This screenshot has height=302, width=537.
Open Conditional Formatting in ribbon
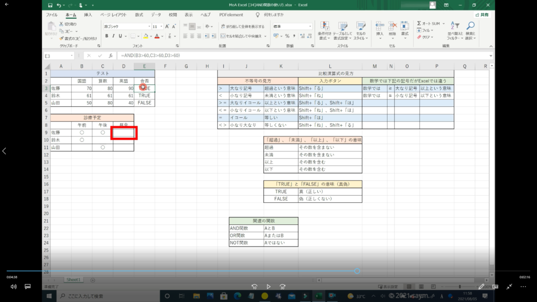(325, 28)
